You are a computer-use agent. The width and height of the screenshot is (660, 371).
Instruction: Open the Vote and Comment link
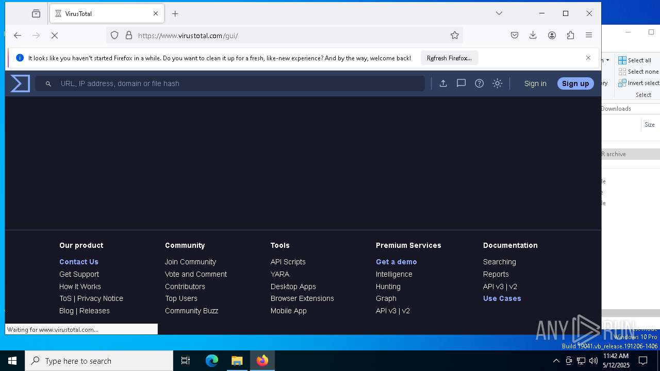pos(196,274)
